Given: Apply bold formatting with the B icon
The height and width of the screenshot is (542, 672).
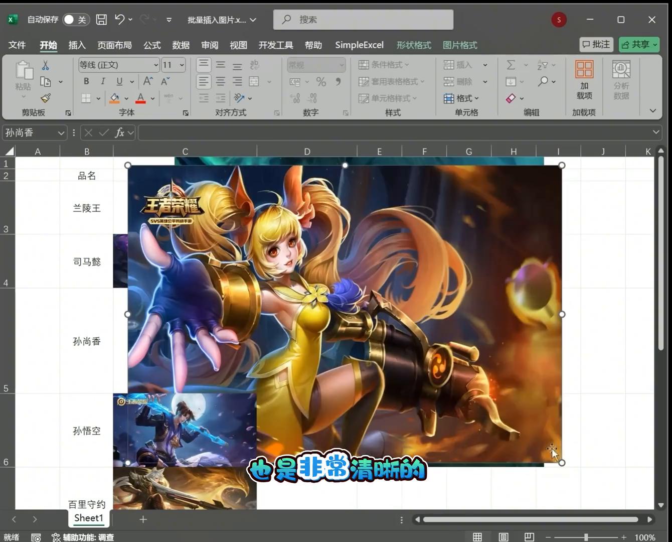Looking at the screenshot, I should (x=86, y=81).
